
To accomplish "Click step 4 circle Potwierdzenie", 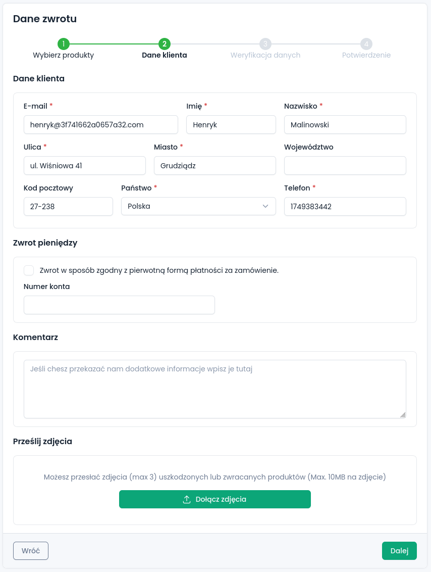I will coord(366,44).
